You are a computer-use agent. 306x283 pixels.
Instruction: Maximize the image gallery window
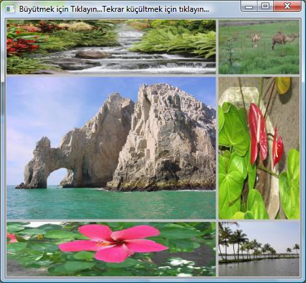(x=265, y=7)
